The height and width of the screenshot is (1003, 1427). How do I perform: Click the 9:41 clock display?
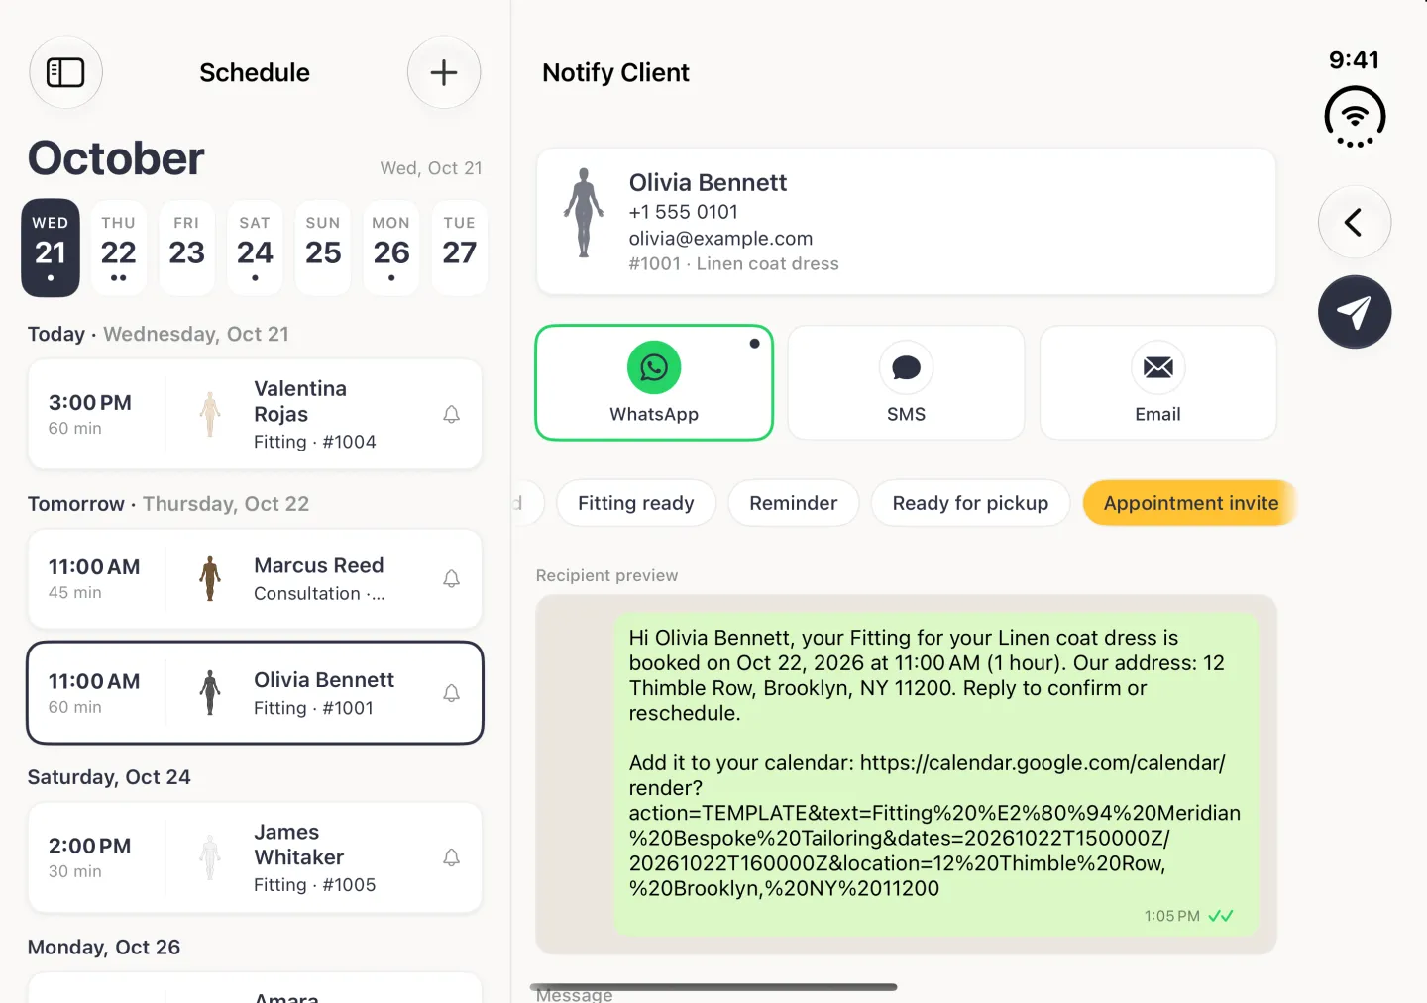1355,60
